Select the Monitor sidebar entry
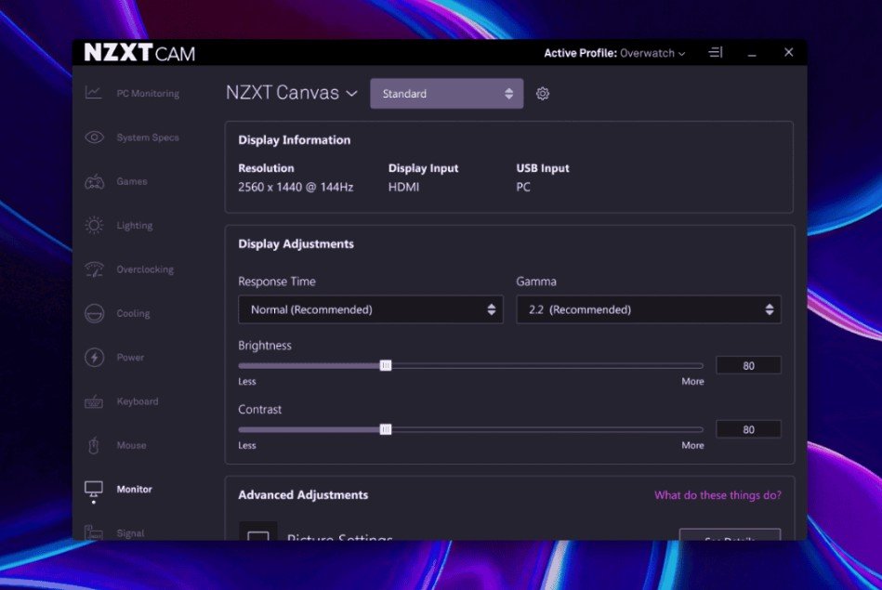This screenshot has height=590, width=882. coord(135,489)
